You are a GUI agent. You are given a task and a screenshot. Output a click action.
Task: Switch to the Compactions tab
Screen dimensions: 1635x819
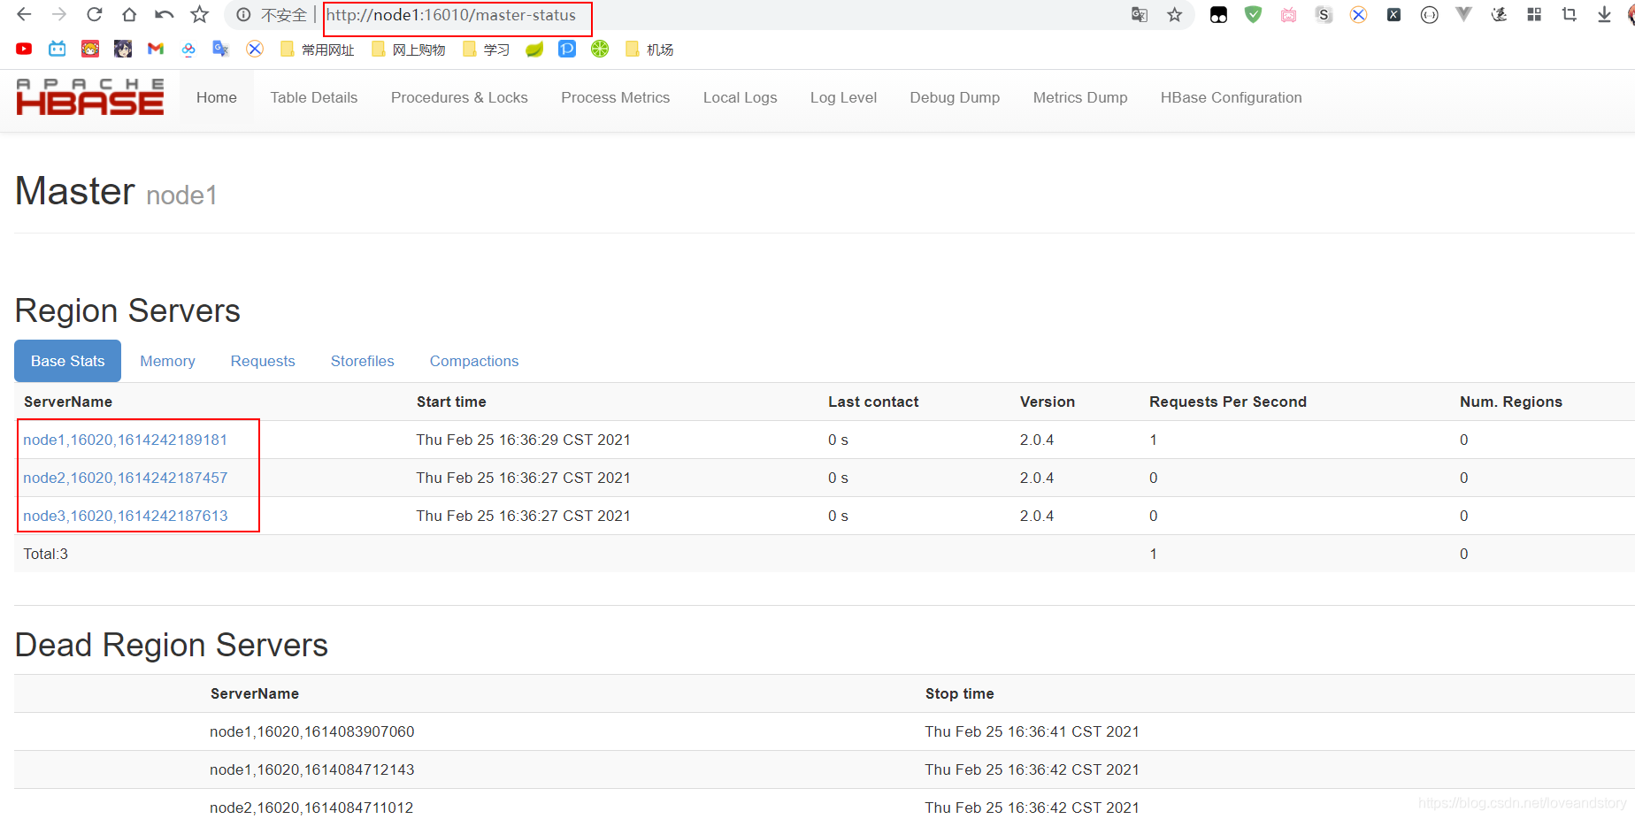474,361
